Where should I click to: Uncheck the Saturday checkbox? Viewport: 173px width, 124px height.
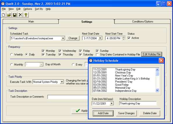point(80,54)
